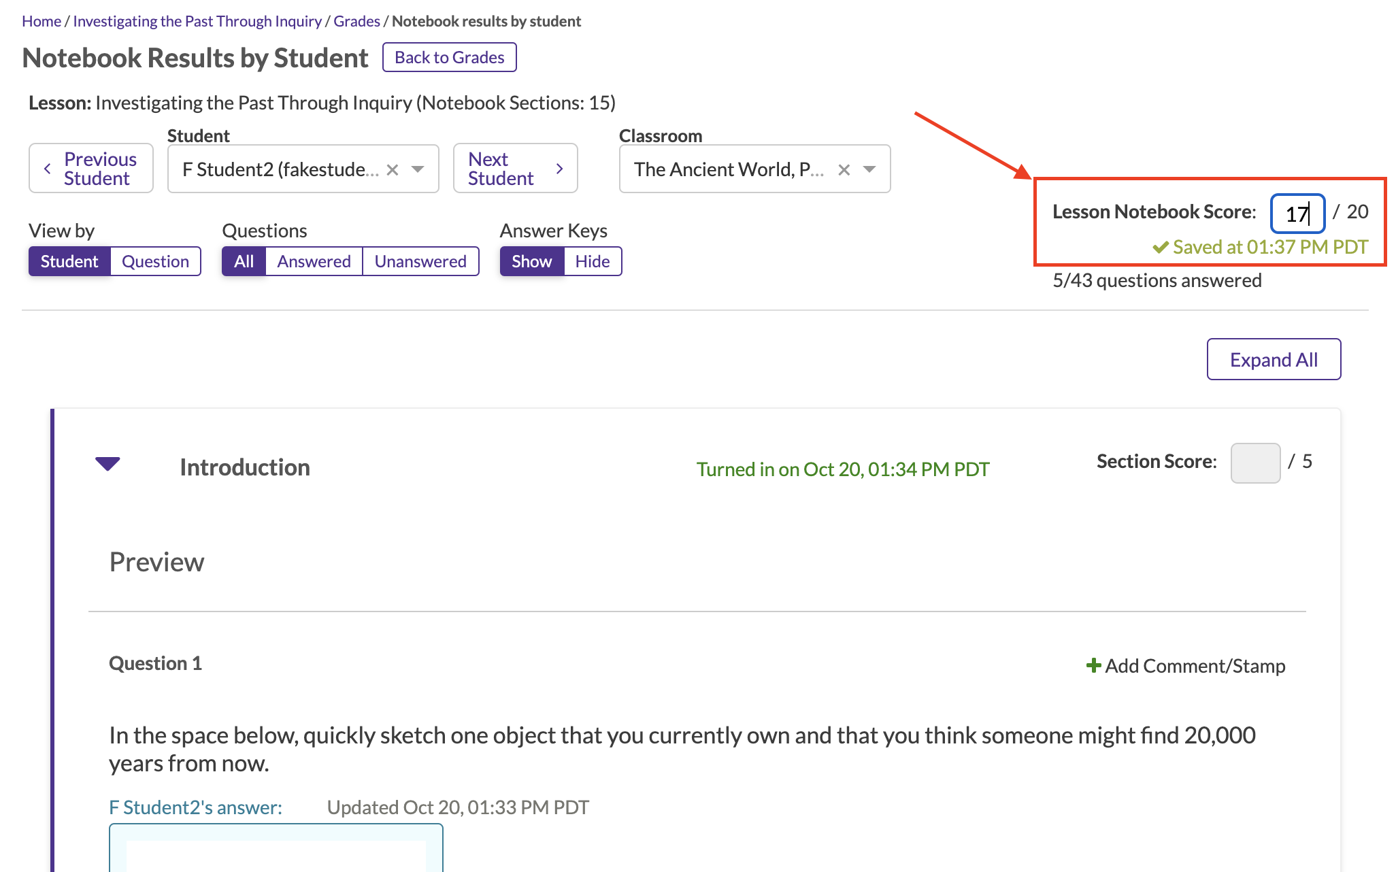The width and height of the screenshot is (1396, 872).
Task: Switch View by to Question
Action: tap(155, 261)
